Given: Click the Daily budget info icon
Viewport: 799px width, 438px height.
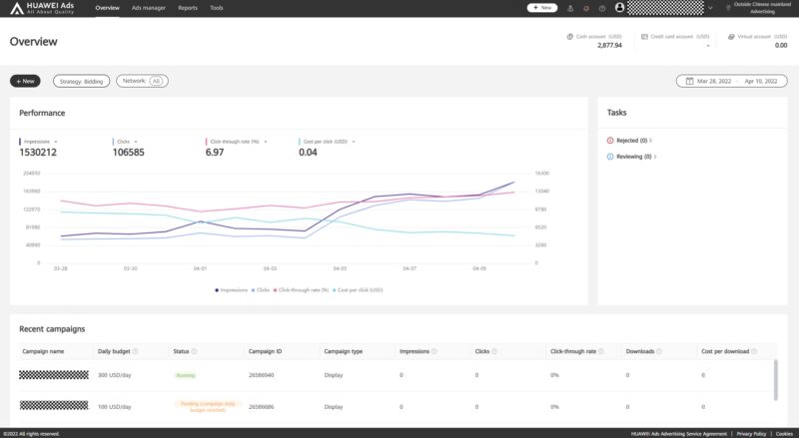Looking at the screenshot, I should [135, 351].
